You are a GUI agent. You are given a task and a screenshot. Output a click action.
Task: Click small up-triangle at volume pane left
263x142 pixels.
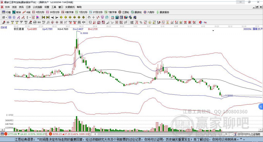(2, 130)
